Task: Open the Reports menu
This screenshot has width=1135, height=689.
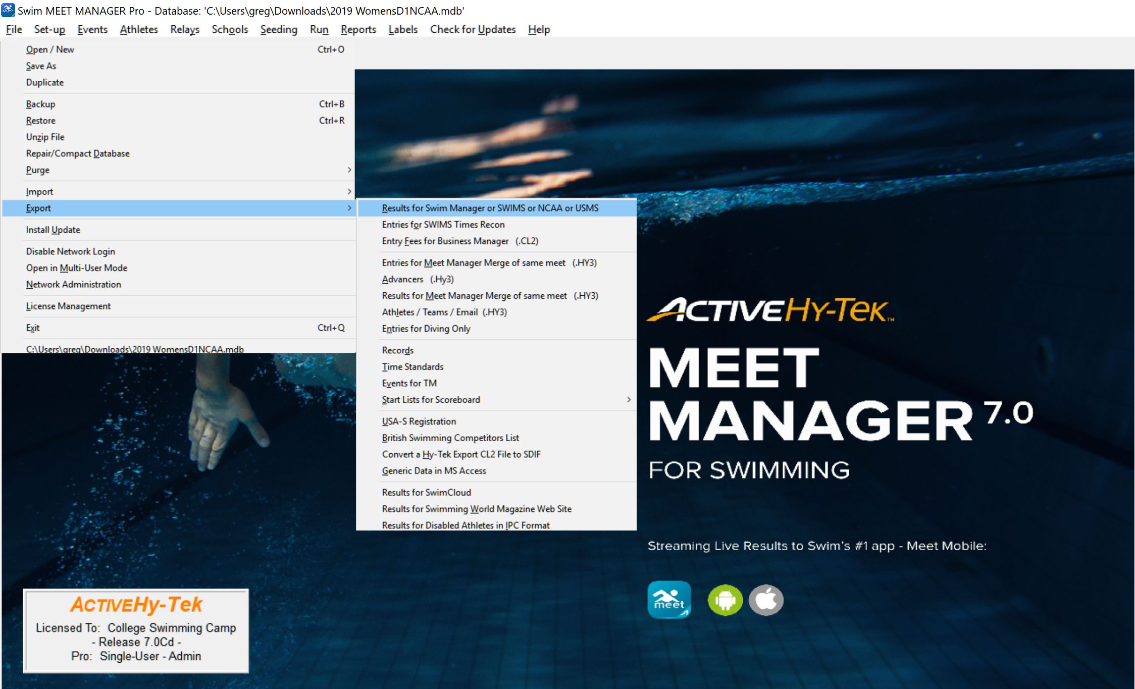Action: tap(358, 29)
